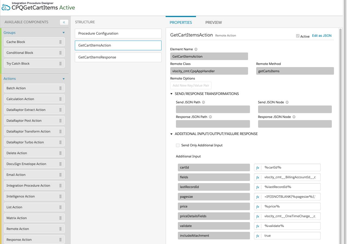Screen dimensions: 347x244
Task: Click the Response Action drag handle
Action: (x=60, y=240)
